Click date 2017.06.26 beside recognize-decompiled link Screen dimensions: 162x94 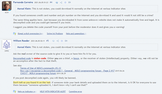coord(120,71)
